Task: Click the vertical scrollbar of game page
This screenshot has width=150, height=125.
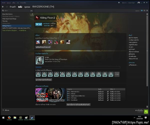Action: point(147,51)
